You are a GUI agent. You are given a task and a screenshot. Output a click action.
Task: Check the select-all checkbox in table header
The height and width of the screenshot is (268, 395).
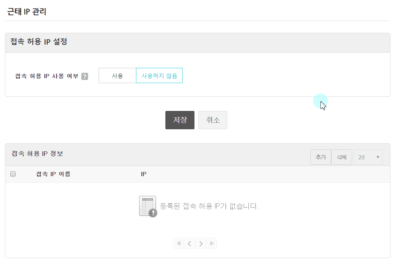coord(13,174)
